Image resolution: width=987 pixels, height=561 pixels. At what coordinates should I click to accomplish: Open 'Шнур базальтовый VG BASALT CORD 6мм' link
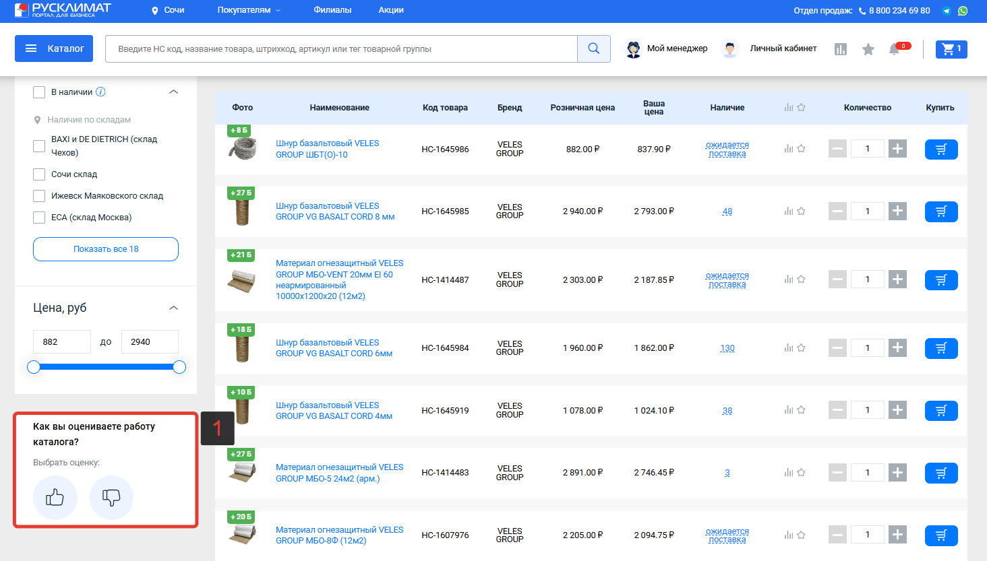coord(334,348)
